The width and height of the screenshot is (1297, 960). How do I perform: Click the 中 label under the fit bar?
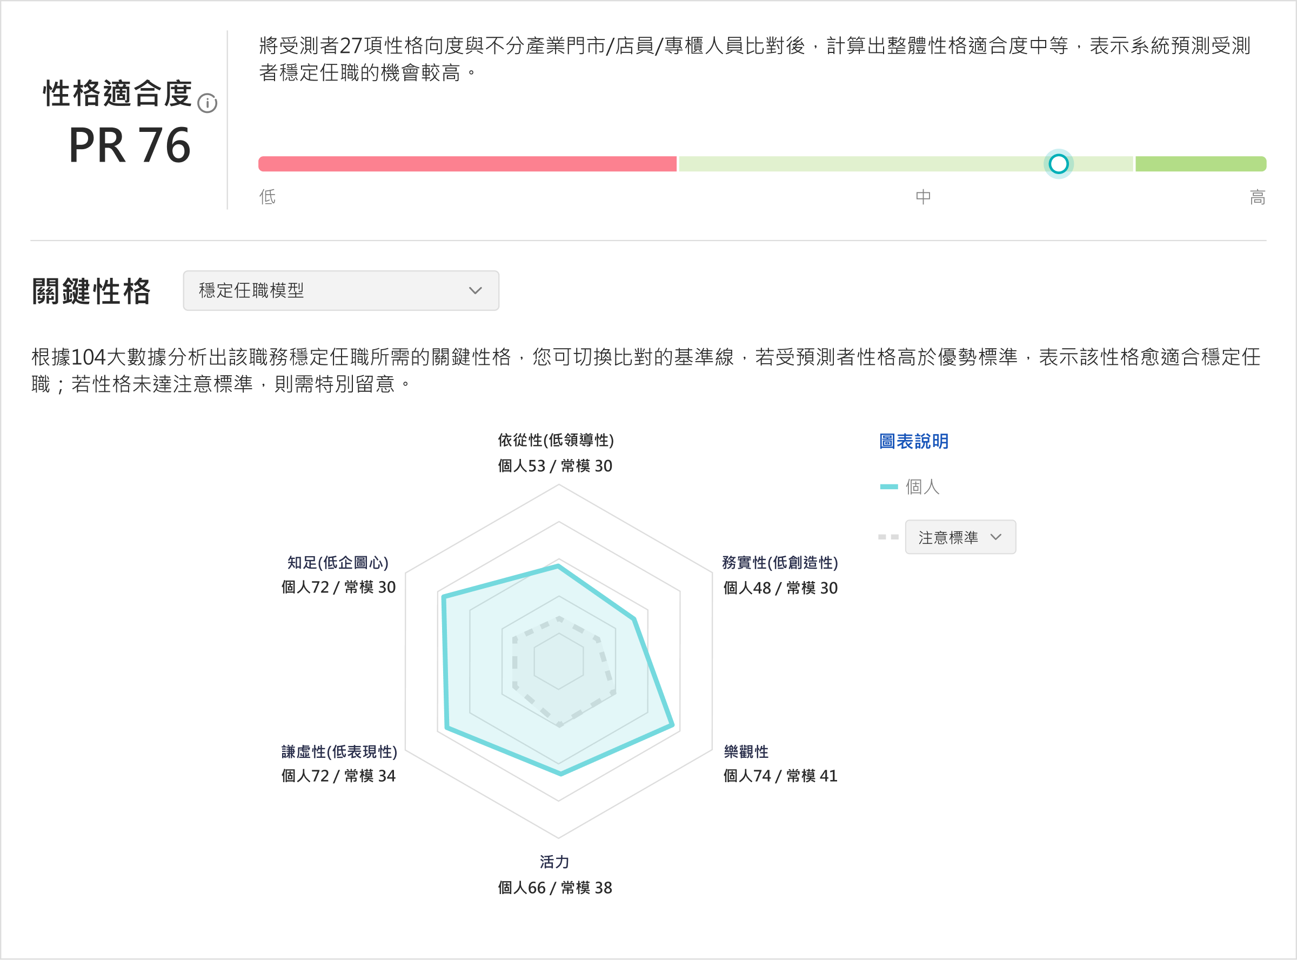923,197
